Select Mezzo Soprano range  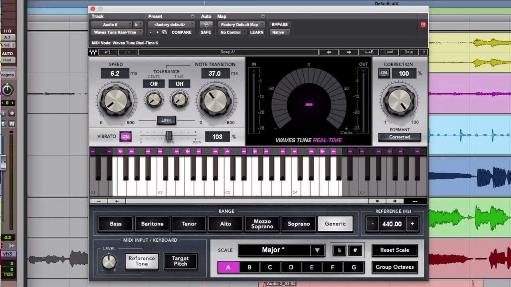coord(262,224)
